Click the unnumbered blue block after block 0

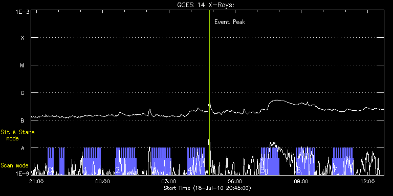pyautogui.click(x=62, y=161)
